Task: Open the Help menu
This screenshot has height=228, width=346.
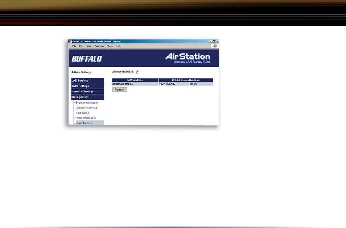Action: click(119, 46)
